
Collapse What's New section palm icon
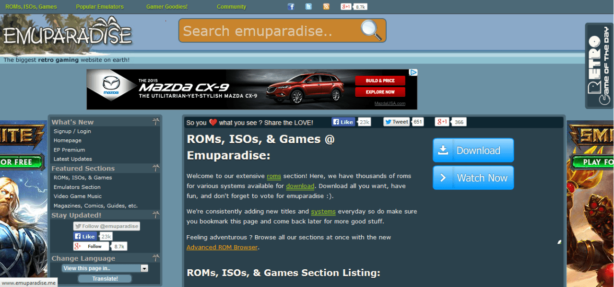click(x=155, y=122)
